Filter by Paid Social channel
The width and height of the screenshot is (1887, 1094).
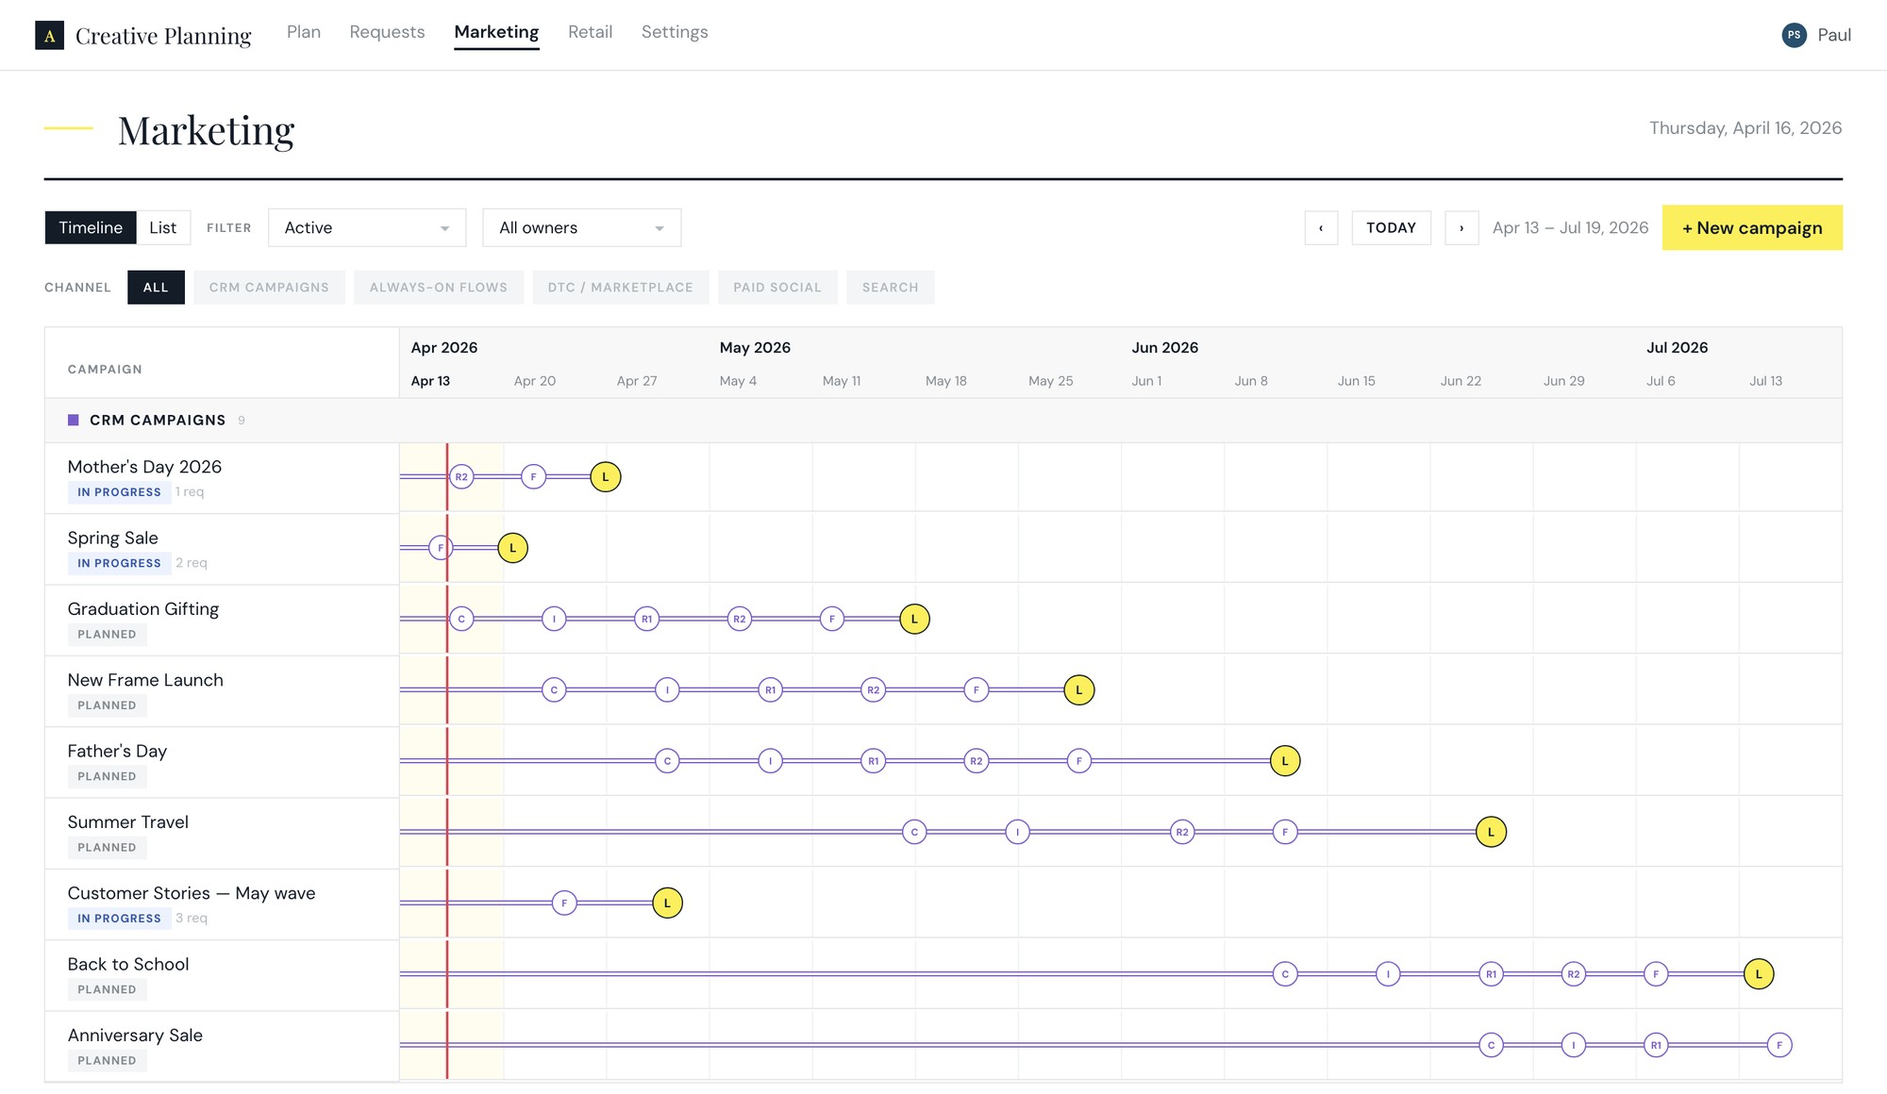tap(777, 288)
